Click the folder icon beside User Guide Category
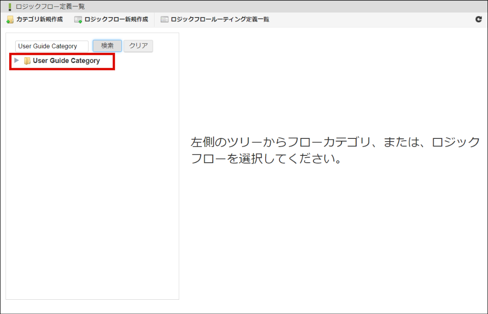 pos(27,61)
